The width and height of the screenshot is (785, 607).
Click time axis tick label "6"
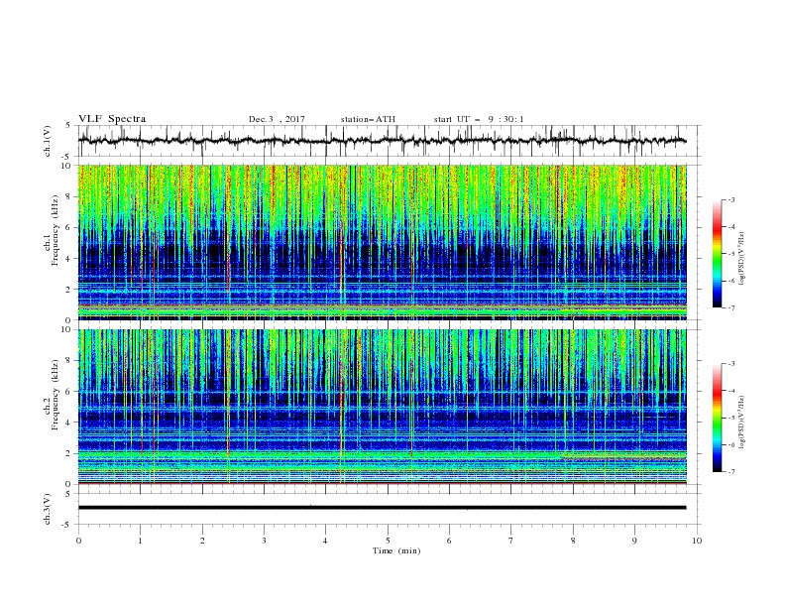(x=449, y=541)
